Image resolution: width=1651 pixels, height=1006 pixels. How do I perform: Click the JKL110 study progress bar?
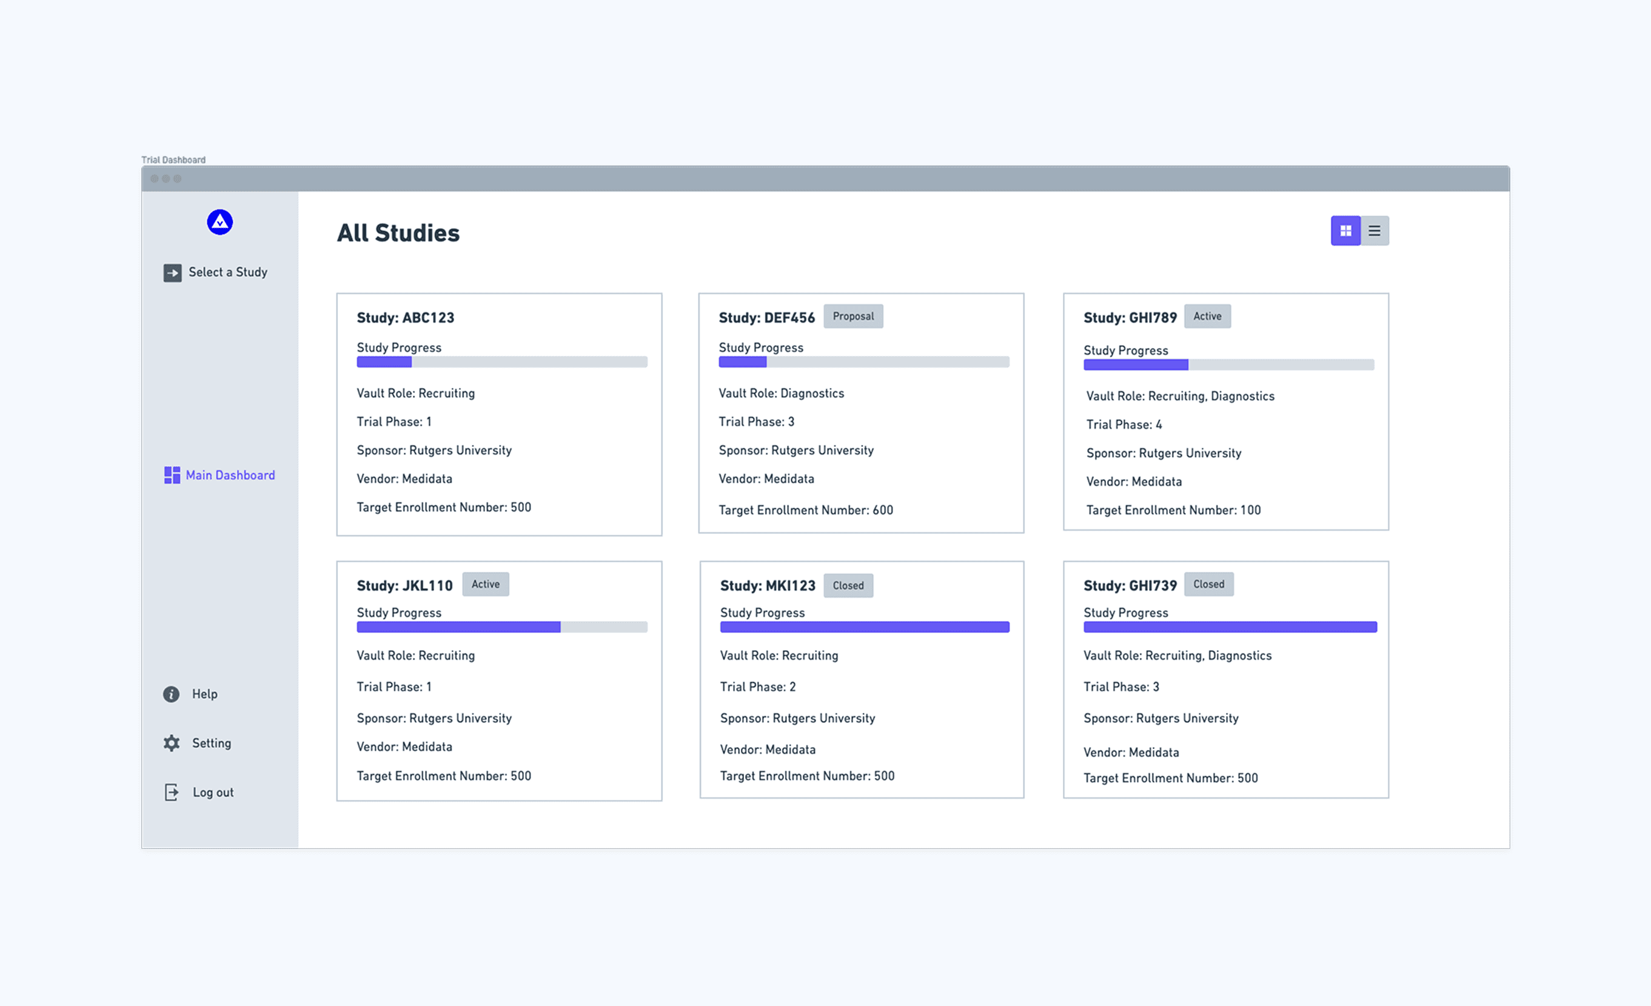coord(502,628)
